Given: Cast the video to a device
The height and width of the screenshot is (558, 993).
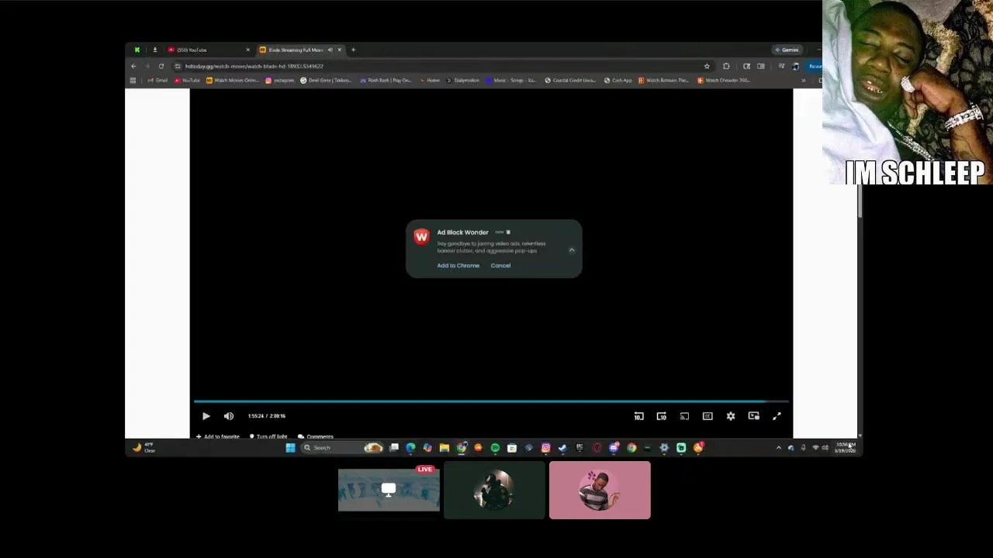Looking at the screenshot, I should click(684, 416).
